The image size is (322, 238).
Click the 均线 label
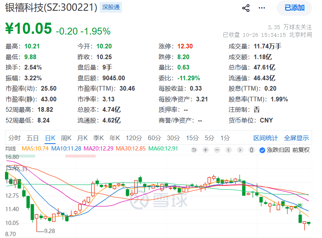point(10,149)
